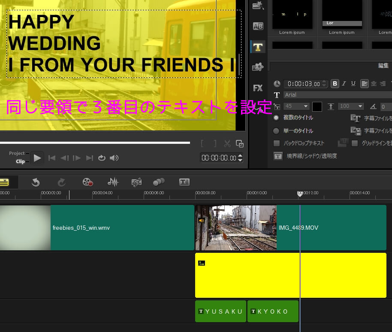Viewport: 392px width, 332px height.
Task: Switch to the 編集 tab
Action: [x=383, y=65]
